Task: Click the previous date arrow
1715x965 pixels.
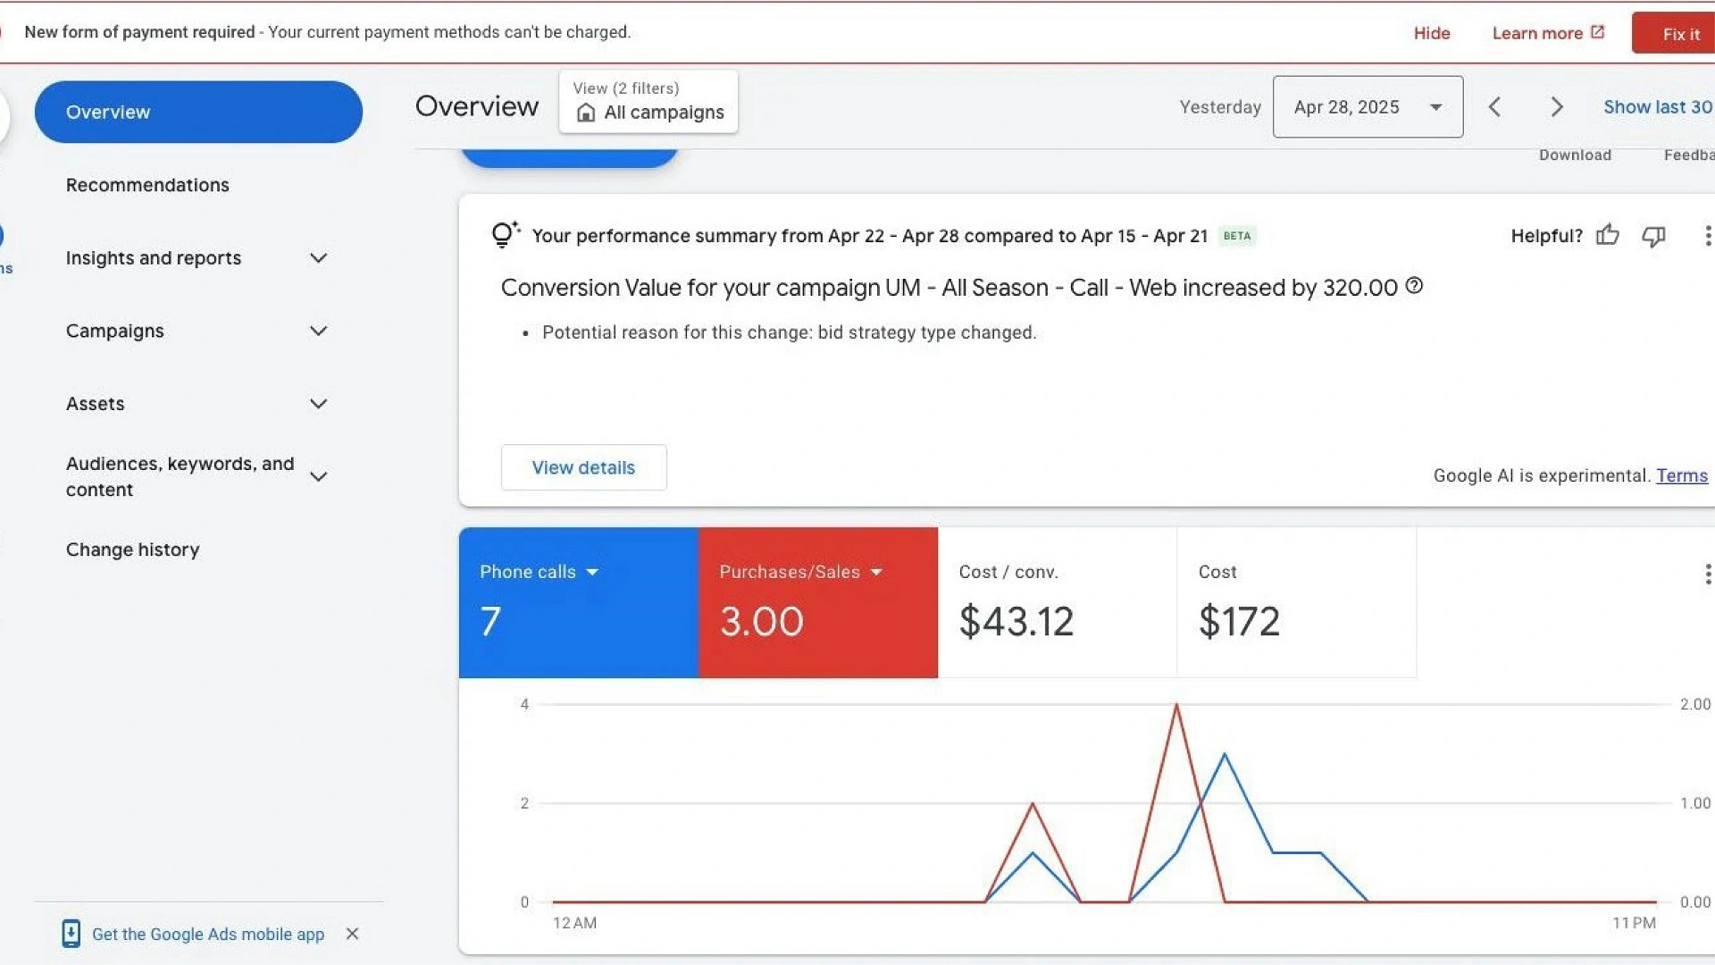Action: click(x=1494, y=107)
